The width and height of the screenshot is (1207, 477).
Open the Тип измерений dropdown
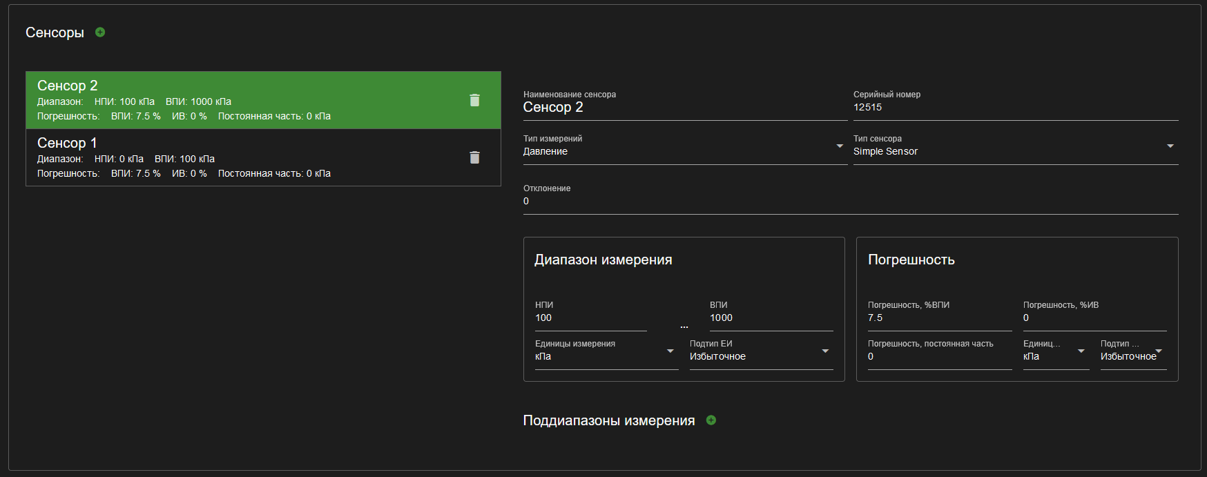(684, 147)
